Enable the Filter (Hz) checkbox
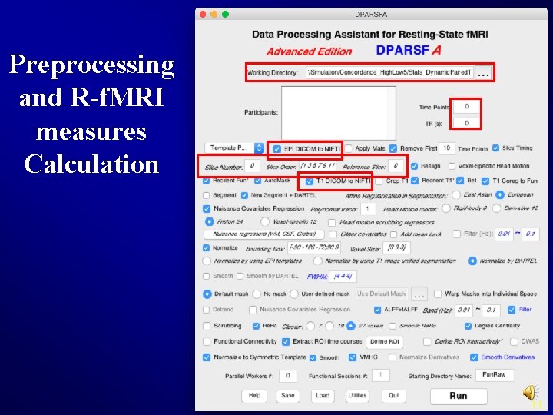 click(x=457, y=234)
